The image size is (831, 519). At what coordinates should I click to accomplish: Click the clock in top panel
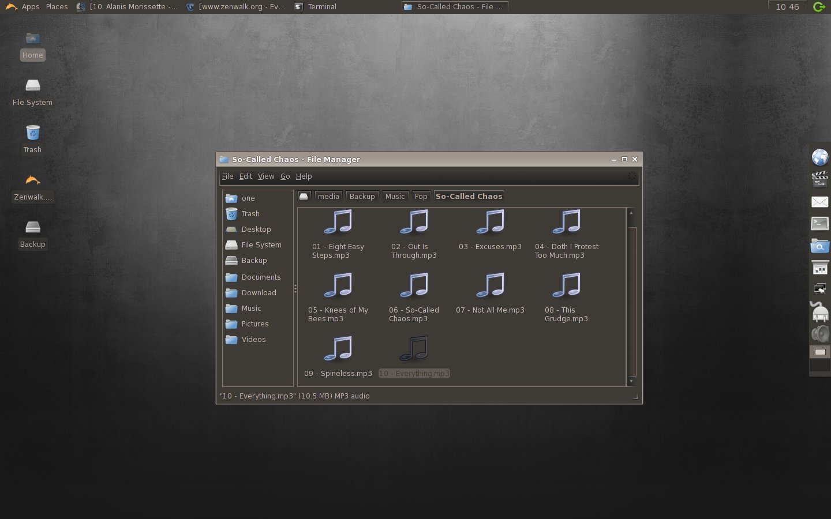[x=787, y=7]
